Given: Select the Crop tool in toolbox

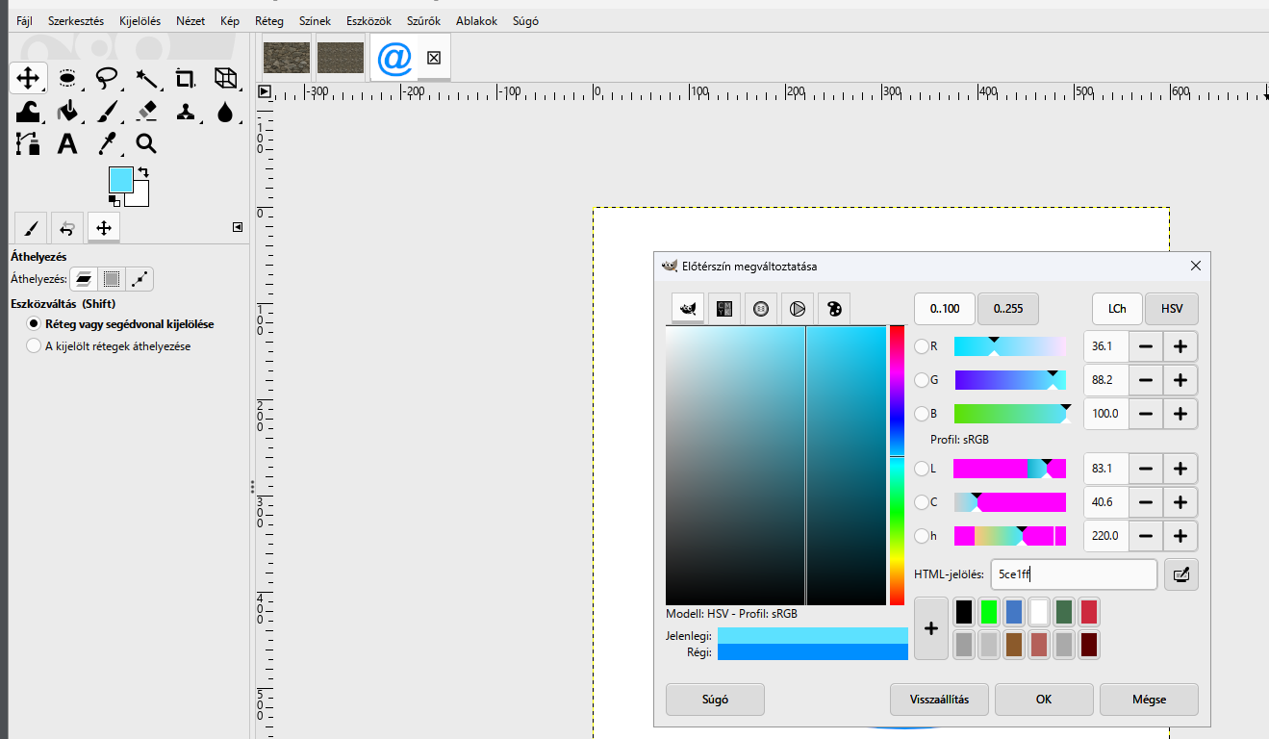Looking at the screenshot, I should pos(186,78).
